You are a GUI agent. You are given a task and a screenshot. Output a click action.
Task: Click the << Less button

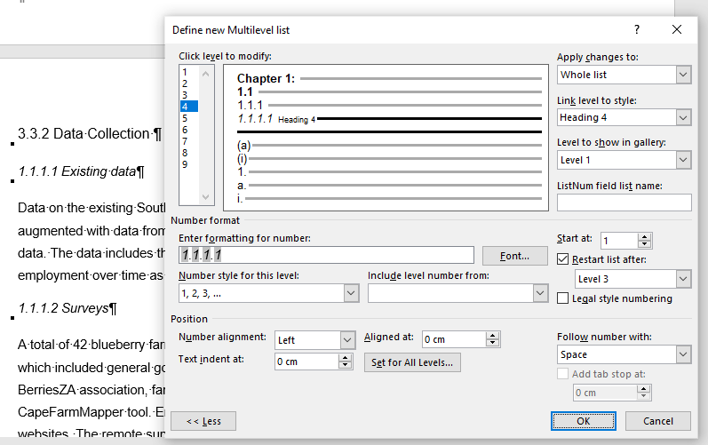click(203, 421)
